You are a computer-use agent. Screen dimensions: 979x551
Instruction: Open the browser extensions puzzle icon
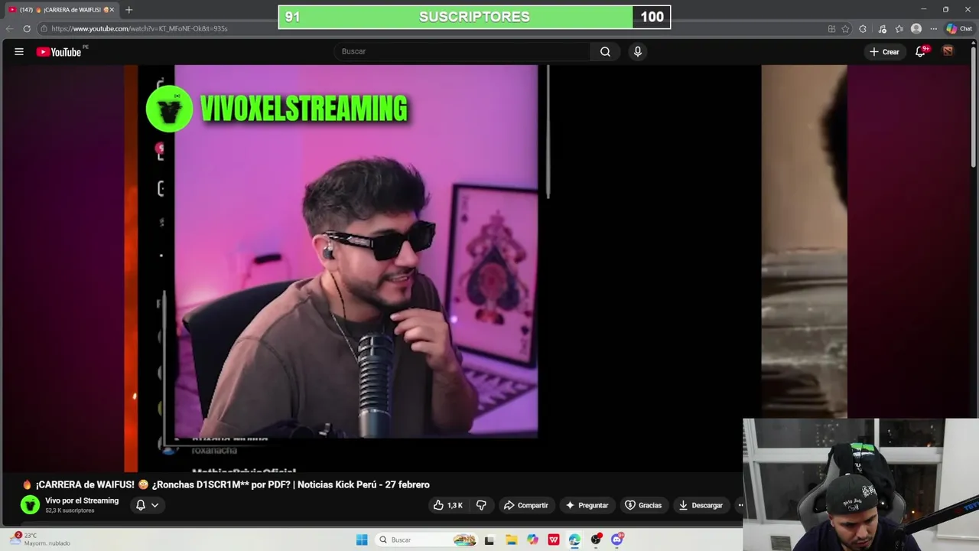(863, 28)
